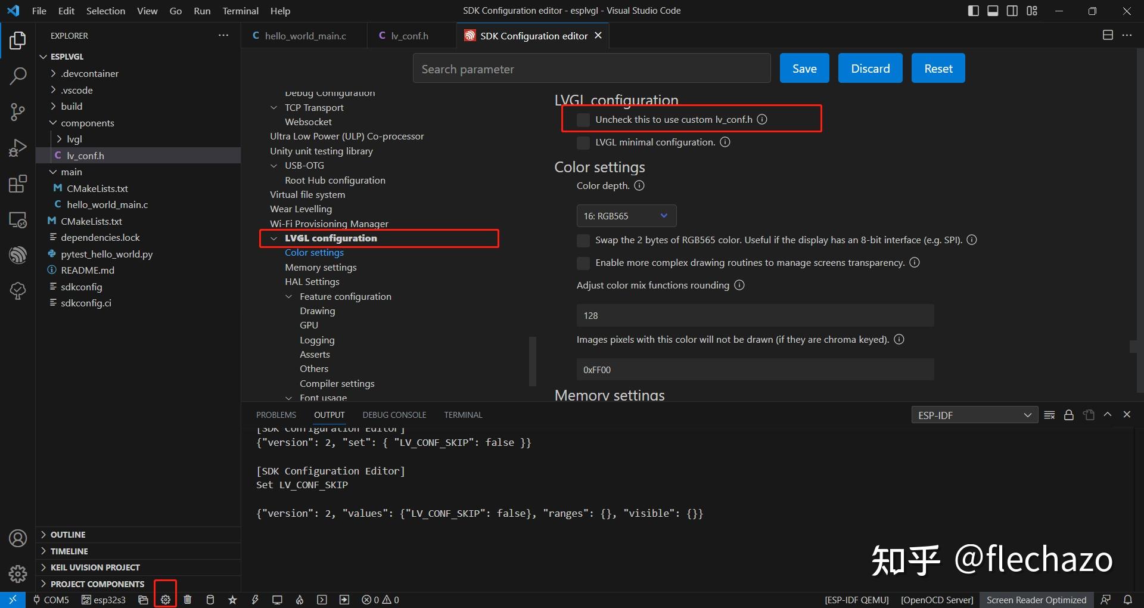
Task: Open notifications bell in status bar
Action: click(x=1128, y=600)
